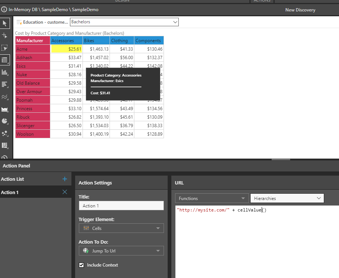Click the chart title Cost by Product Category
The image size is (339, 278).
70,33
